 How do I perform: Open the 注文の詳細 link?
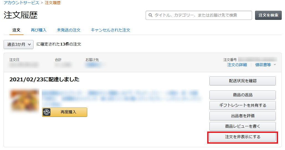(x=237, y=65)
